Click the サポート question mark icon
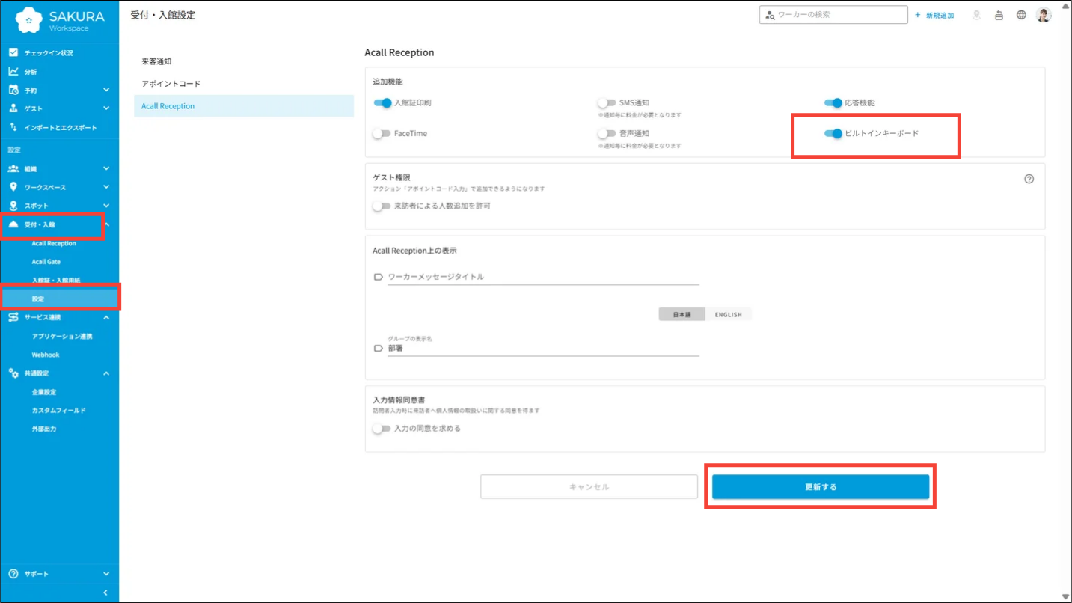1072x603 pixels. pyautogui.click(x=13, y=574)
